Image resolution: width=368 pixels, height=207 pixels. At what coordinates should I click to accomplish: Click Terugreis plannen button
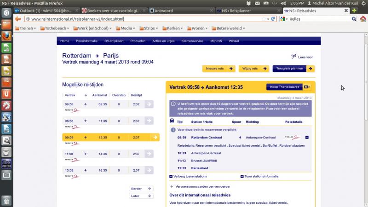pyautogui.click(x=293, y=69)
